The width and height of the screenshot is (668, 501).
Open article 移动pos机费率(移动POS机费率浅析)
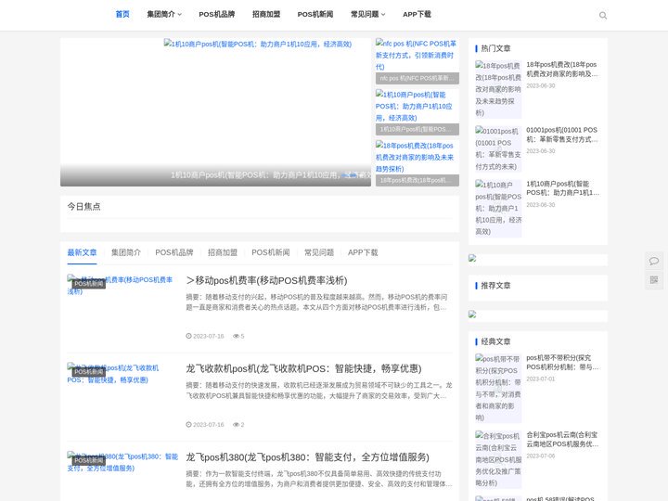[266, 280]
